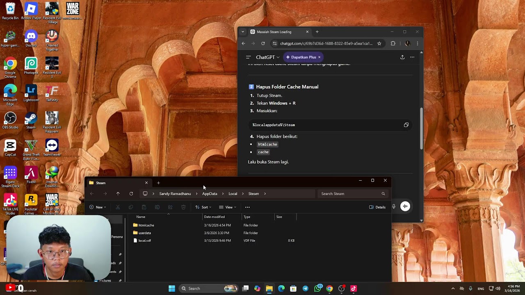The width and height of the screenshot is (525, 295).
Task: Open a new tab in Chrome
Action: 317,32
